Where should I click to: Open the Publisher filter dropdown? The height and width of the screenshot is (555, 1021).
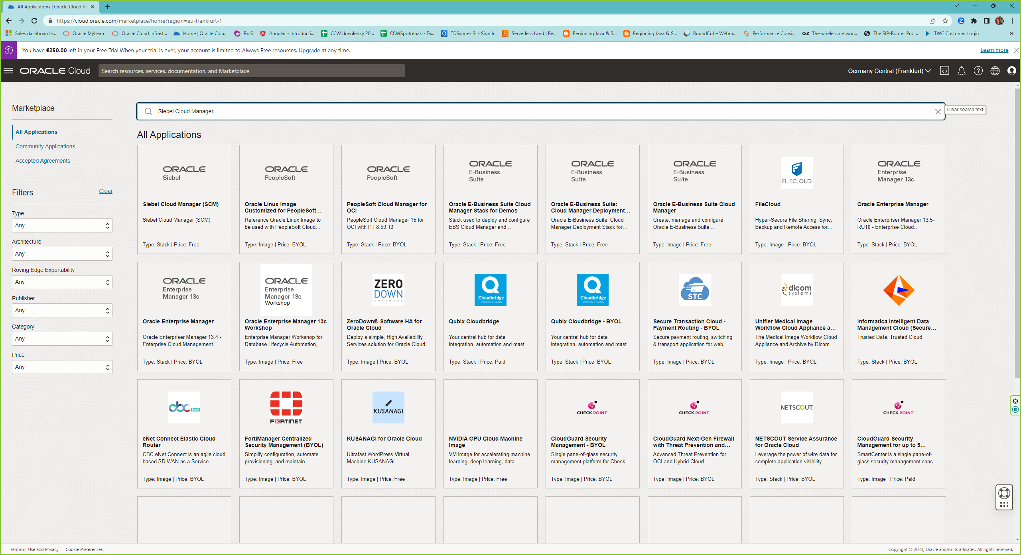[62, 310]
